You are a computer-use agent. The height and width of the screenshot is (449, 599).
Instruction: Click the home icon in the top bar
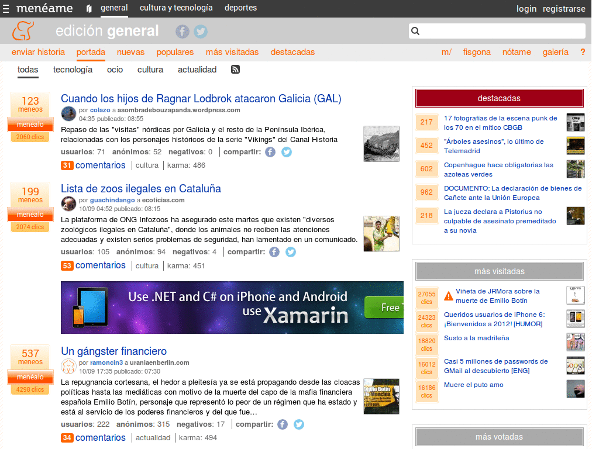[88, 8]
